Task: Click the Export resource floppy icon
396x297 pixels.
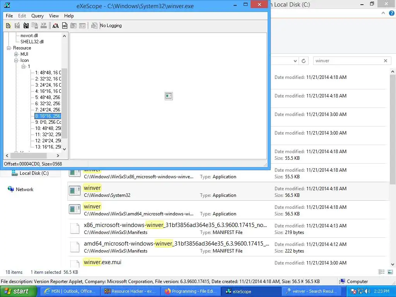Action: tap(26, 26)
